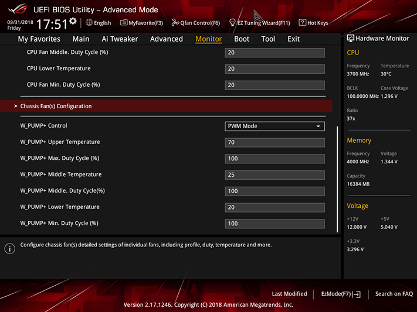Click the ROG logo icon
The image size is (417, 312).
pyautogui.click(x=18, y=9)
